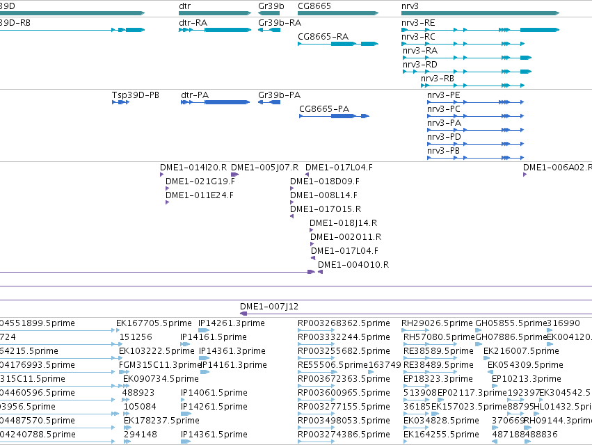
Task: Click the nrv3-PA protein label
Action: coord(444,123)
